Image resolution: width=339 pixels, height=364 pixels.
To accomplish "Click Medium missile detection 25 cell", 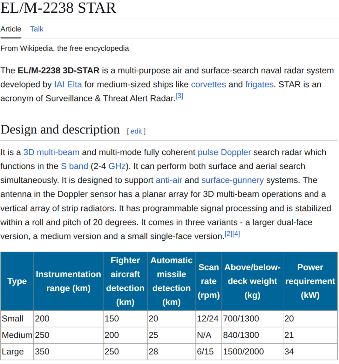I will 172,335.
